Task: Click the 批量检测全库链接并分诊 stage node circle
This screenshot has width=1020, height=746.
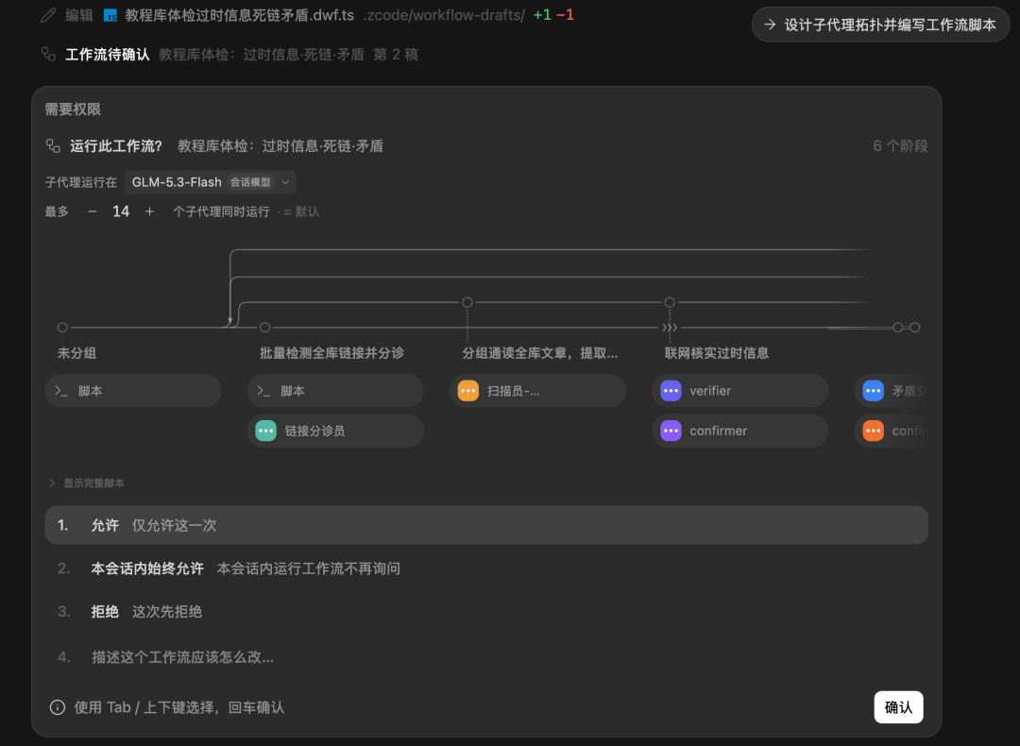Action: click(x=264, y=327)
